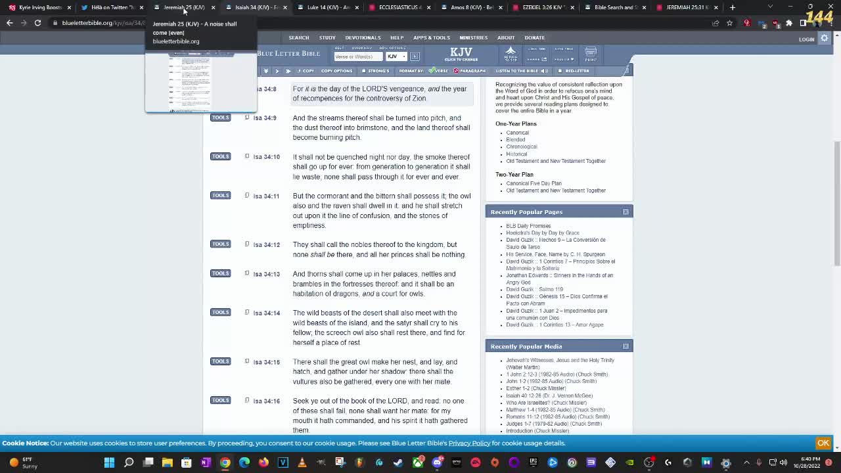
Task: Open Tools for Isa 34:12
Action: pyautogui.click(x=220, y=244)
